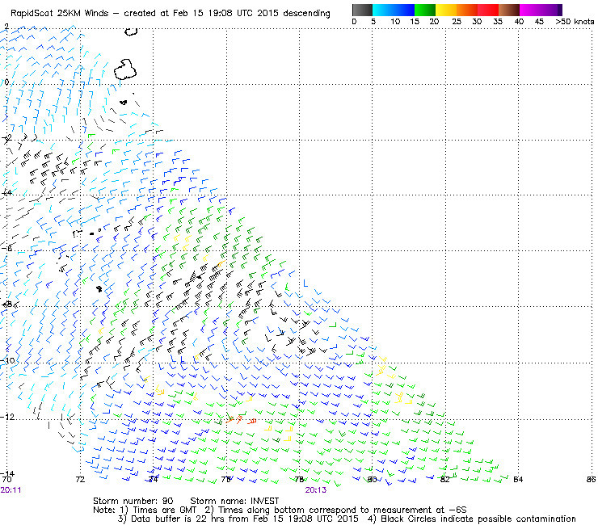Click the red wind barbs near 12S 76E

click(x=241, y=420)
